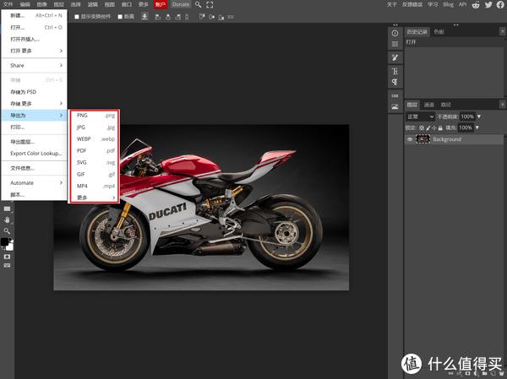Open the search magnifier in the menu bar
Image resolution: width=507 pixels, height=379 pixels.
click(x=199, y=4)
